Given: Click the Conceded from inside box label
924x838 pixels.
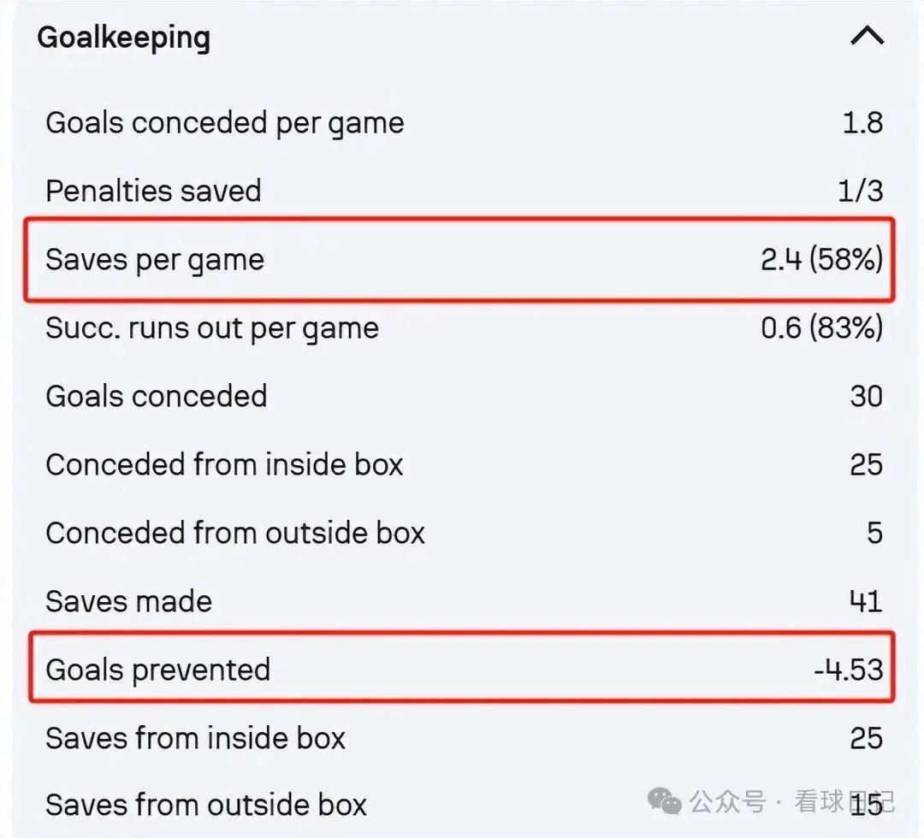Looking at the screenshot, I should (224, 464).
